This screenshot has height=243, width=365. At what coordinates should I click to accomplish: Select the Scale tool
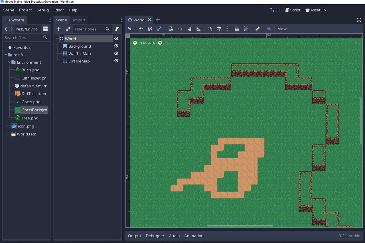159,29
